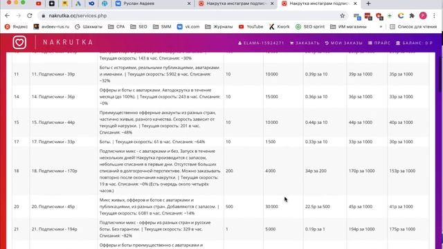This screenshot has width=443, height=249.
Task: Open the SEO sprint bookmark
Action: coord(310,26)
